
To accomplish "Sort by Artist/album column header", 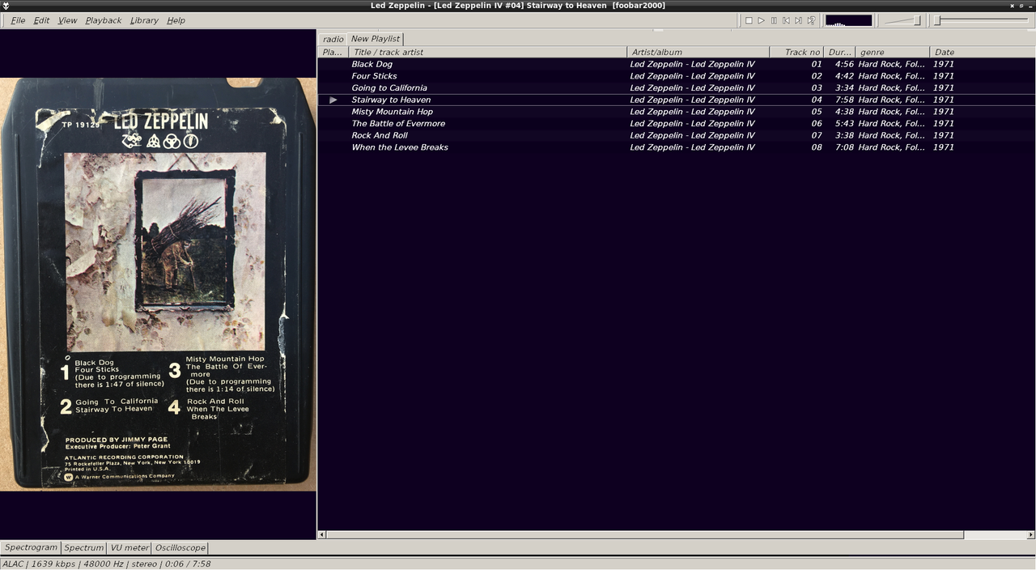I will (698, 52).
